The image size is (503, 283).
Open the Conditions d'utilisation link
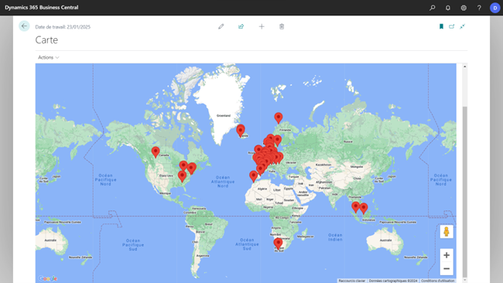click(437, 281)
